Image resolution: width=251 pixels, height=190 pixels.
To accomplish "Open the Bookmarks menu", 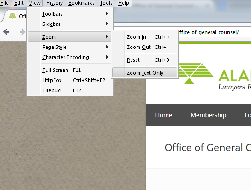I will pos(81,3).
